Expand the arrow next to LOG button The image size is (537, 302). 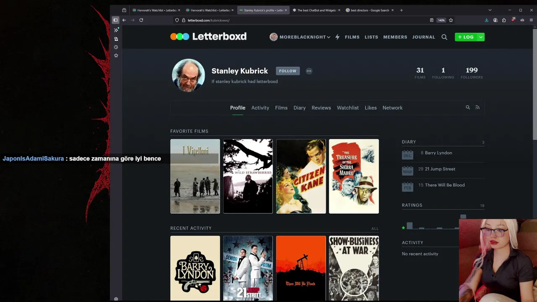pyautogui.click(x=481, y=37)
